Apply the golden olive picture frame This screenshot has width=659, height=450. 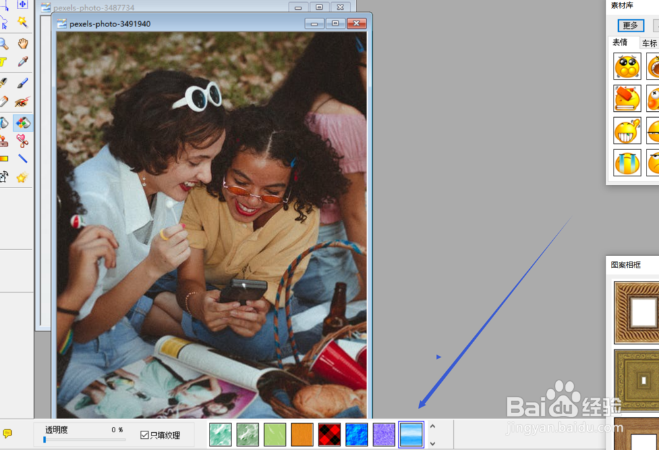pyautogui.click(x=637, y=380)
